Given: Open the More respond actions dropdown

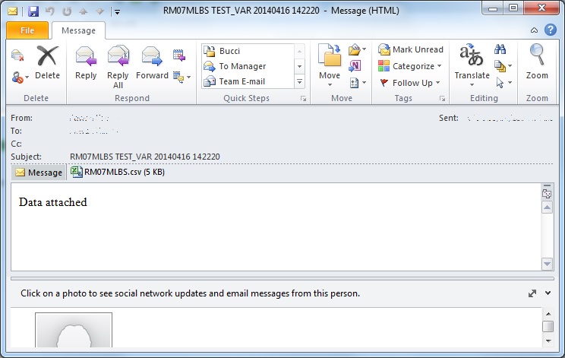Looking at the screenshot, I should coord(181,77).
